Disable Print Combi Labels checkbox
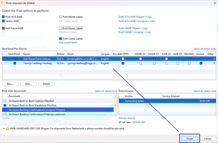 [61, 39]
